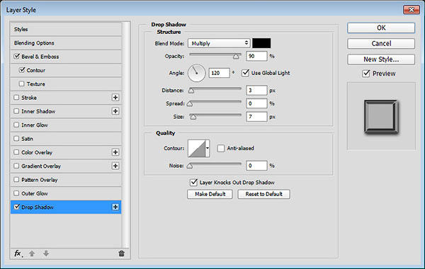Image resolution: width=425 pixels, height=269 pixels.
Task: Click the Size slider handle
Action: pyautogui.click(x=193, y=117)
